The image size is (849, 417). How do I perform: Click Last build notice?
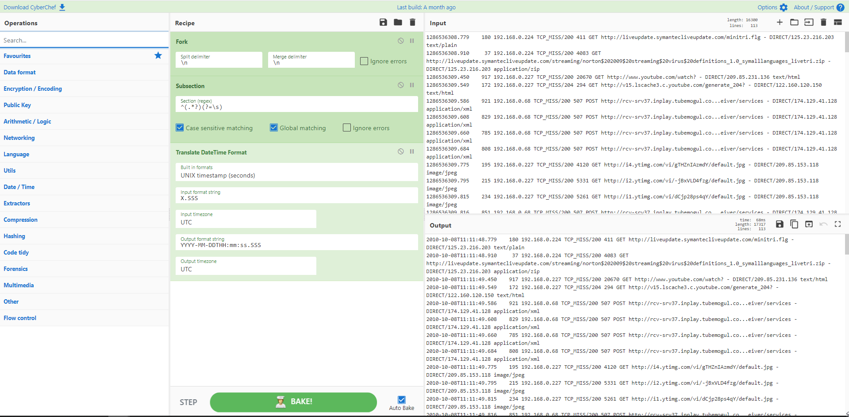coord(426,8)
